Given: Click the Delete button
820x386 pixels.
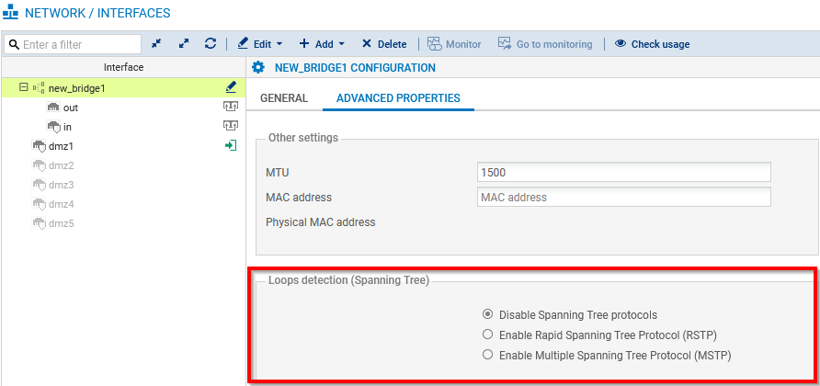Looking at the screenshot, I should [x=384, y=43].
